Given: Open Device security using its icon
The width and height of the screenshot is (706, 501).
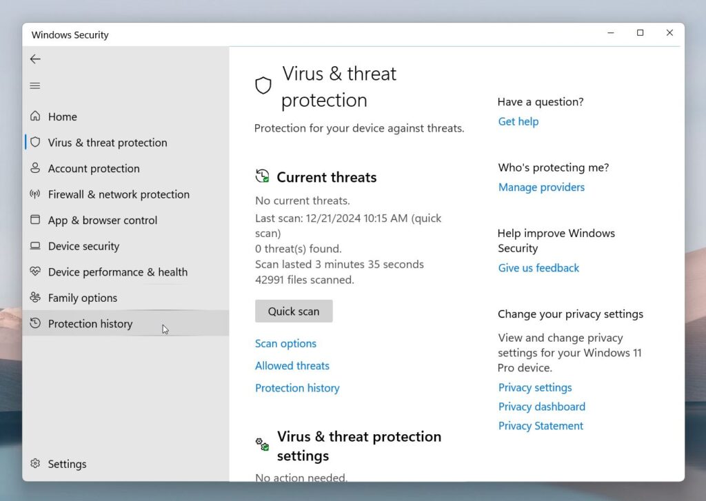Looking at the screenshot, I should pyautogui.click(x=35, y=246).
